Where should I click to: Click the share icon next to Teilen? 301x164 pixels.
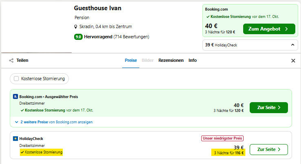click(x=11, y=61)
